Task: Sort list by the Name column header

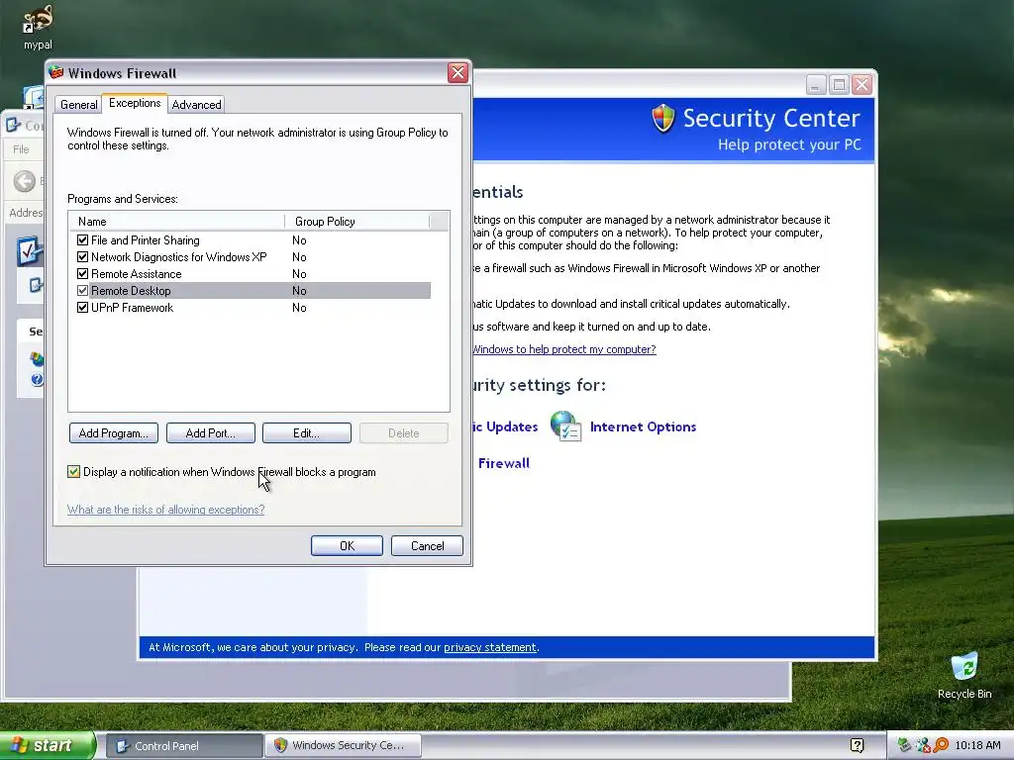Action: pyautogui.click(x=176, y=221)
